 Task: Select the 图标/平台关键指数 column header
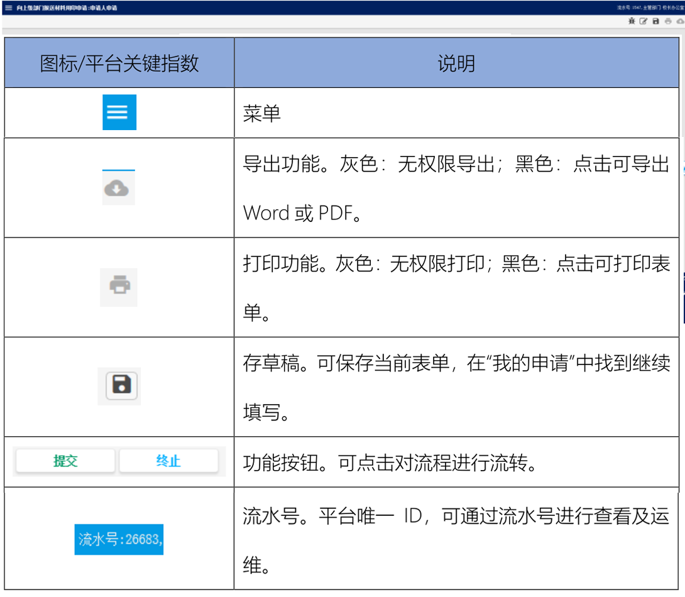[x=119, y=63]
